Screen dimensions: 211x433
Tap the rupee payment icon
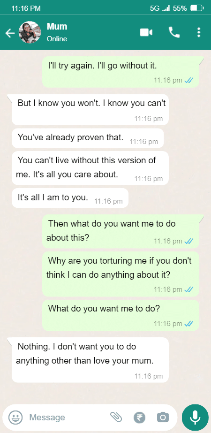click(139, 417)
